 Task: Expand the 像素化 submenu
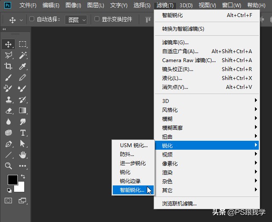tap(207, 163)
